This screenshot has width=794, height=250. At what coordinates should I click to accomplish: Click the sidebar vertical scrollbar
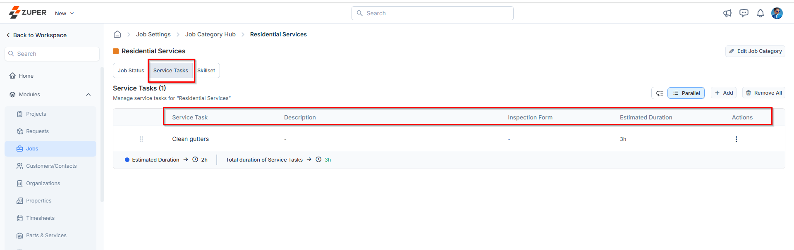[102, 134]
